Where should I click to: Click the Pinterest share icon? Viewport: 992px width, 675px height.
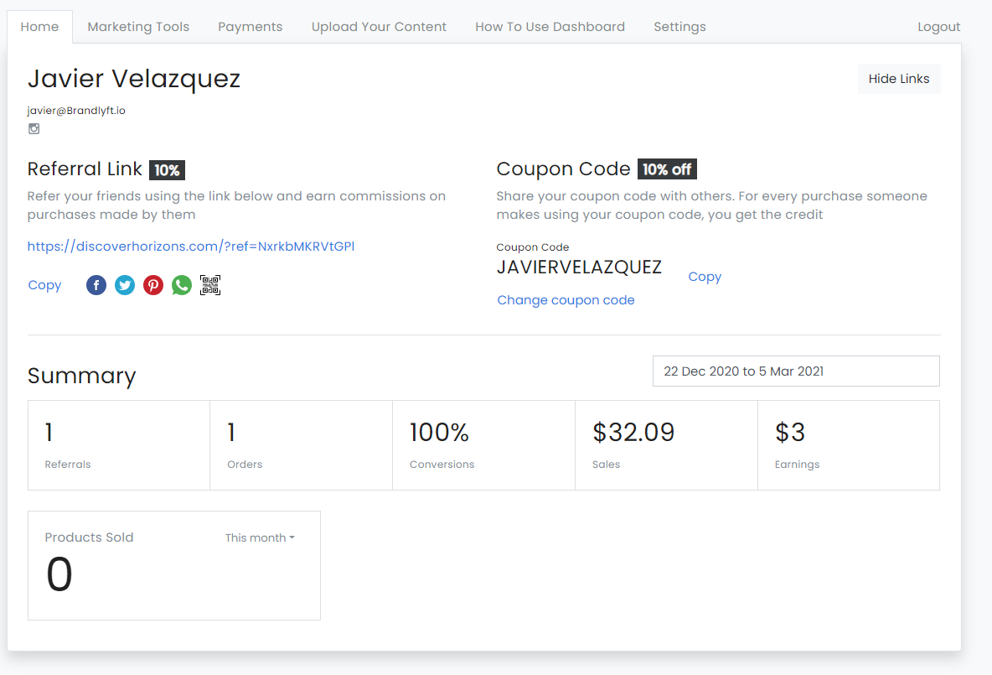click(153, 285)
